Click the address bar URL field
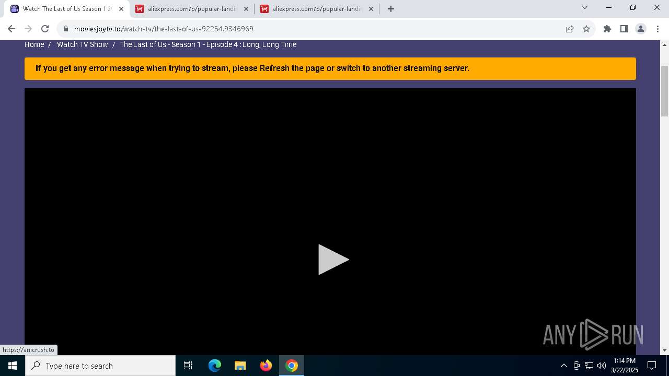Image resolution: width=669 pixels, height=376 pixels. [314, 29]
